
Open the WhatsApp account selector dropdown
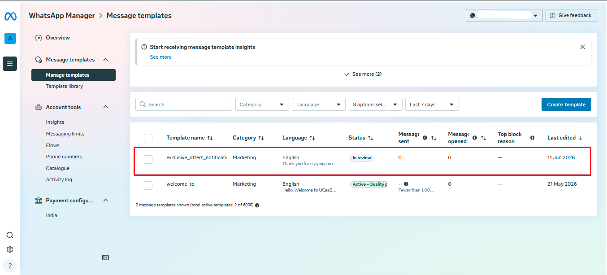(x=504, y=15)
